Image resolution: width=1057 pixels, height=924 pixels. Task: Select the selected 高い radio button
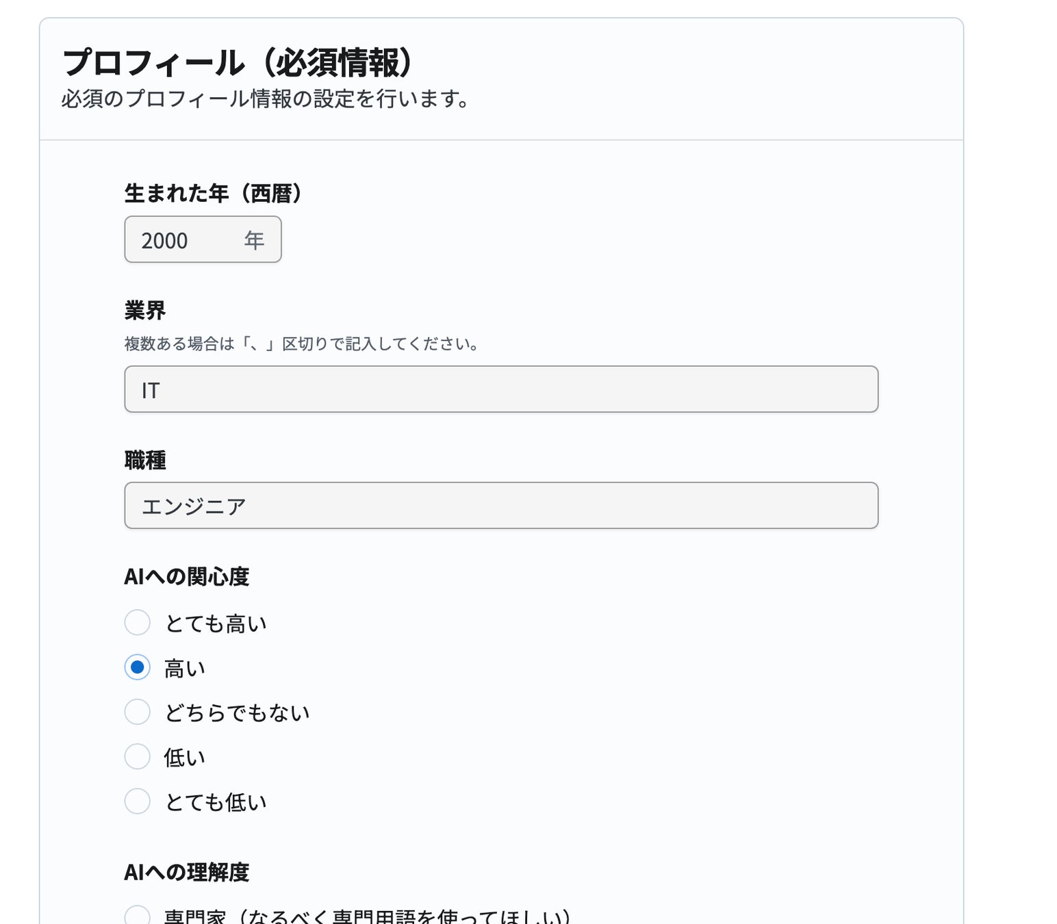coord(138,667)
